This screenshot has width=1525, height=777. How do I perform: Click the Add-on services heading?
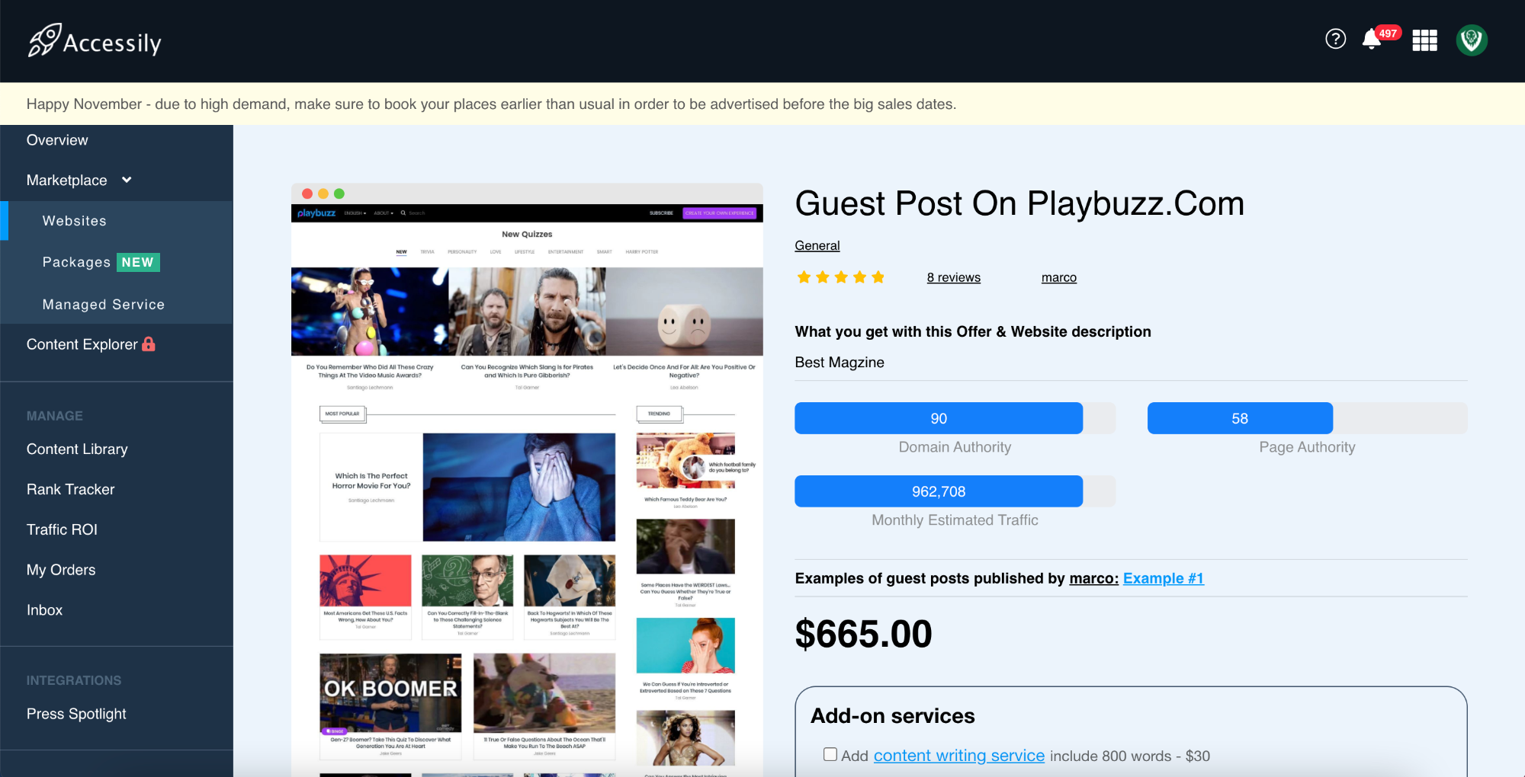coord(892,716)
